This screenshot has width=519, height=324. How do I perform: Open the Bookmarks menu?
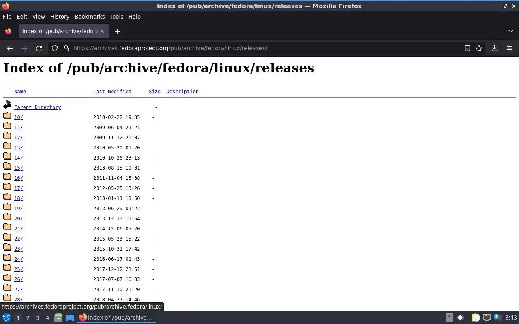pyautogui.click(x=90, y=17)
